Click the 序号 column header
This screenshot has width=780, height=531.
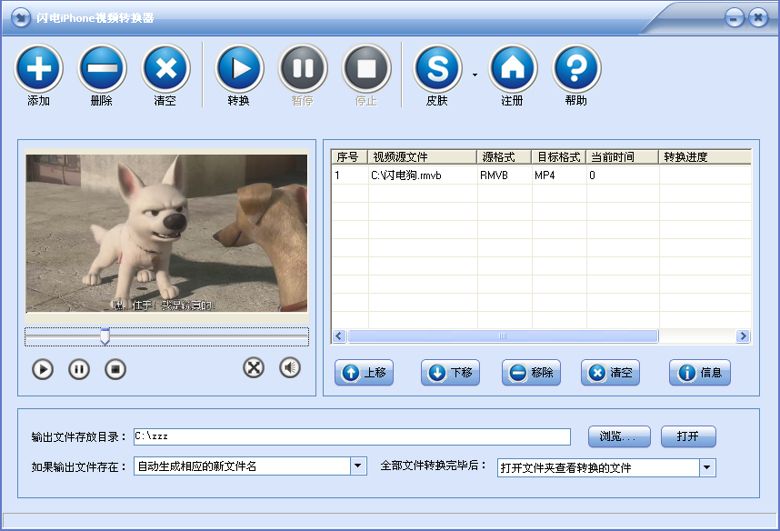coord(349,156)
